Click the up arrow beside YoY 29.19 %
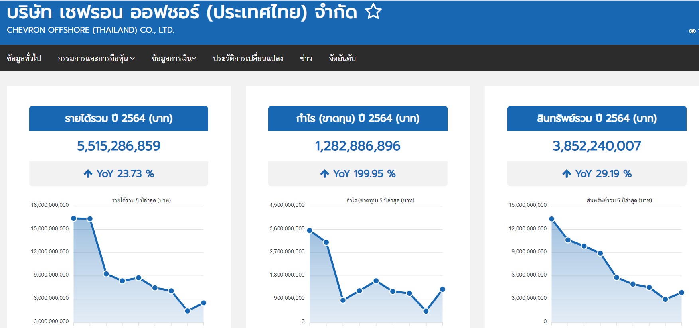 (567, 173)
